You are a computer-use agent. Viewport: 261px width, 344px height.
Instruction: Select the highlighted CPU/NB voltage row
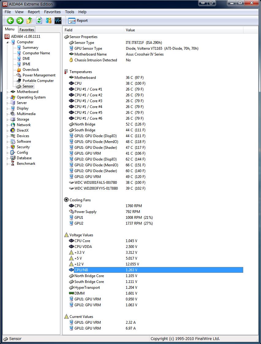click(x=156, y=270)
